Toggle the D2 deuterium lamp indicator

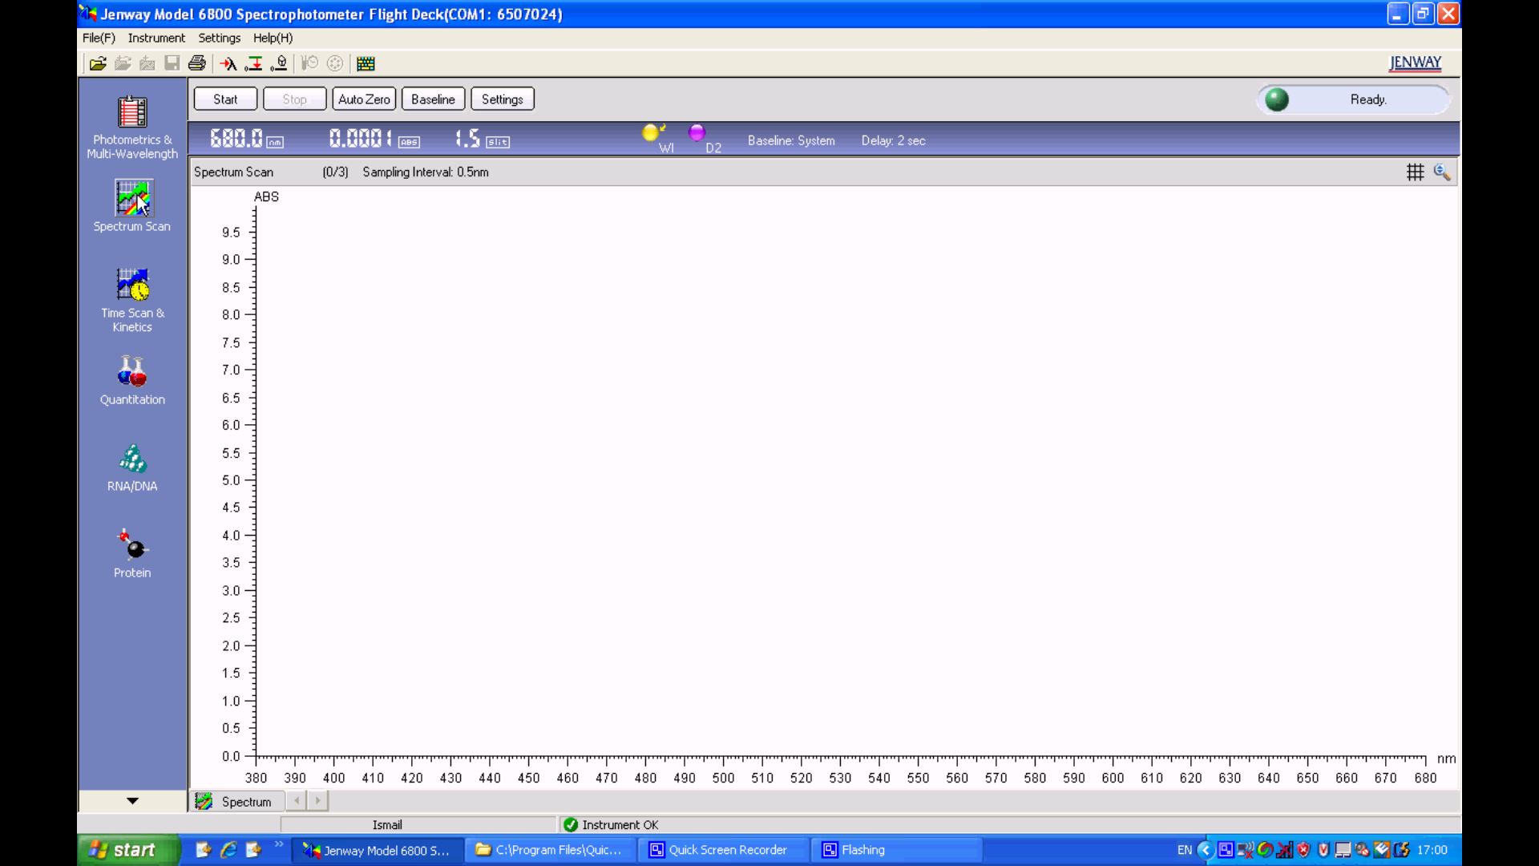point(697,132)
